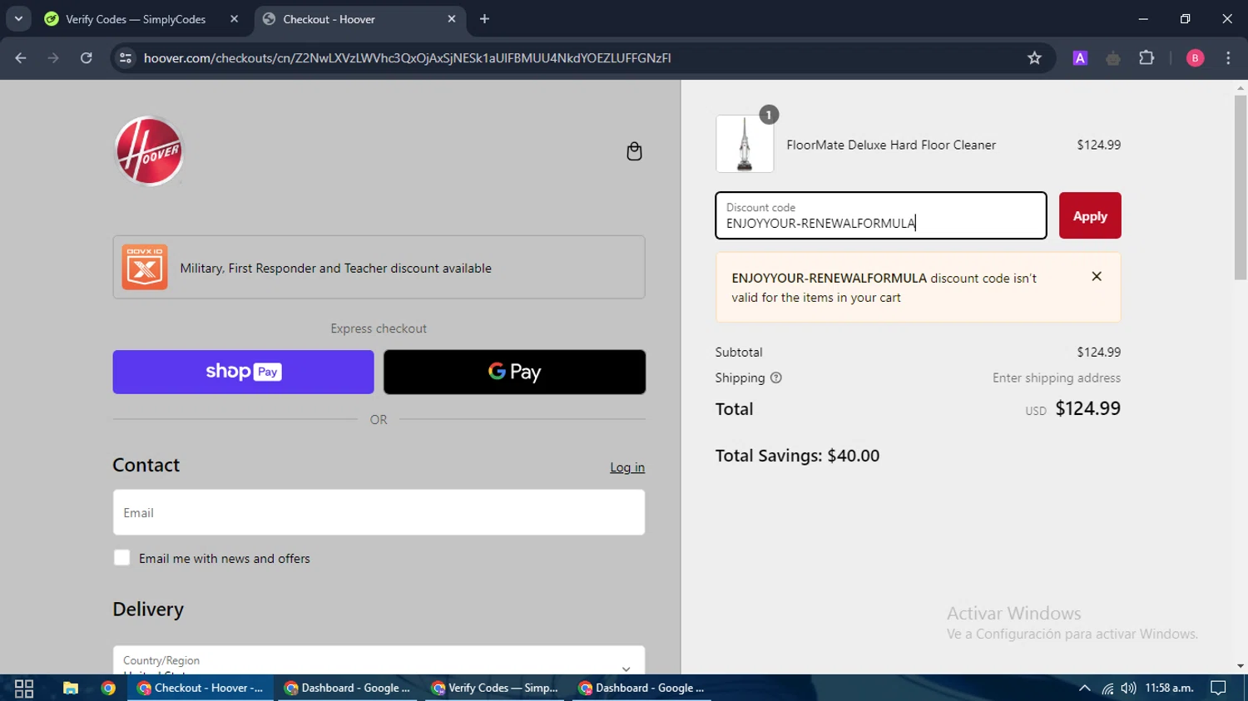Click the taskbar clock showing 11:58 a.m.
This screenshot has height=701, width=1248.
coord(1169,688)
